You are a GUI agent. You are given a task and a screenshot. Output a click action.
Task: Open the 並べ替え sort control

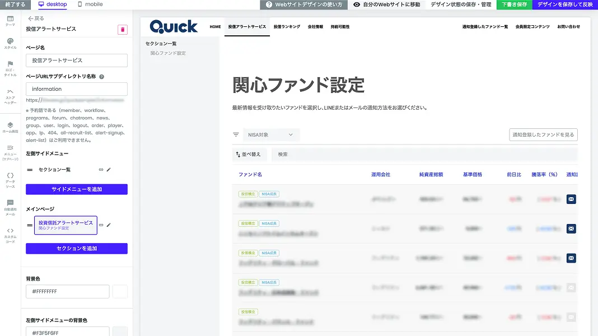point(248,155)
